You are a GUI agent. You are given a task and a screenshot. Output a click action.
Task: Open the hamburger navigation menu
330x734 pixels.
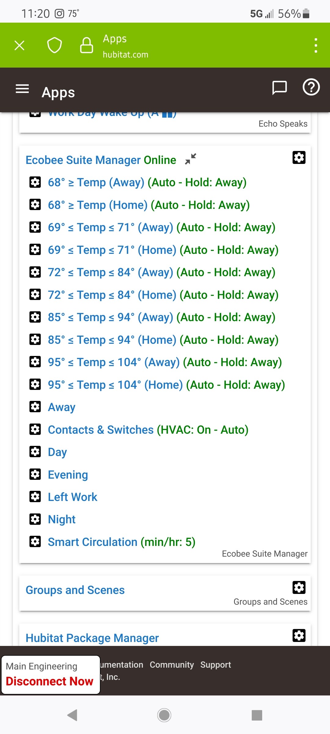pyautogui.click(x=22, y=89)
